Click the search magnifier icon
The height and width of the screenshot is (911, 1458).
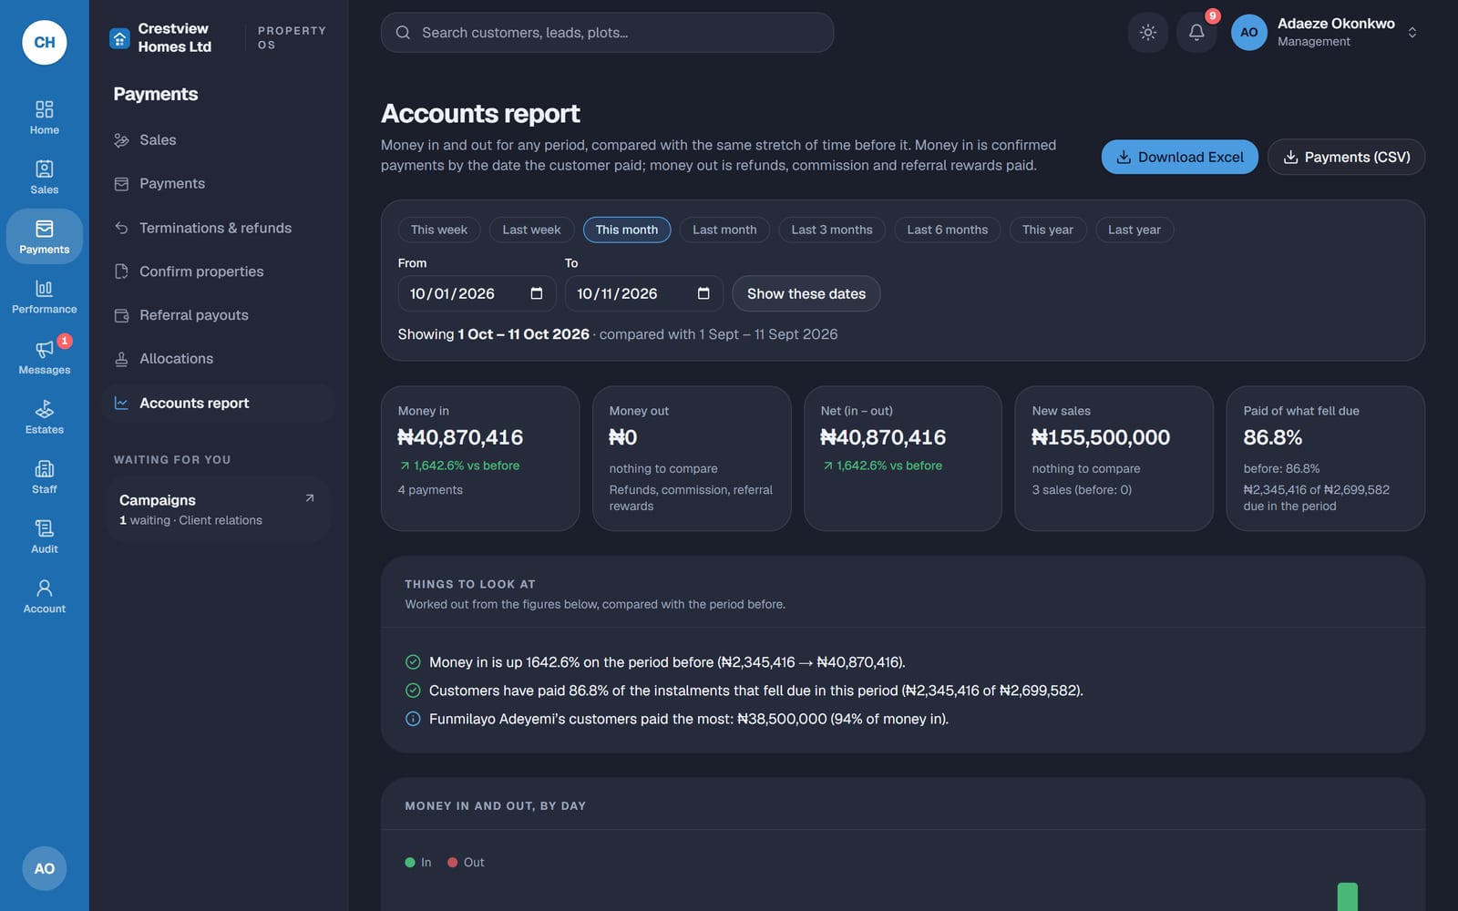click(x=403, y=33)
